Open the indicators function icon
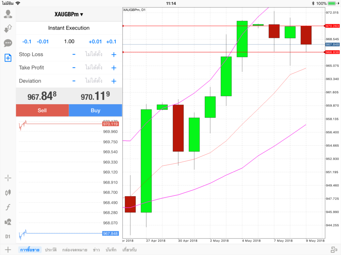The width and height of the screenshot is (341, 255). click(8, 207)
